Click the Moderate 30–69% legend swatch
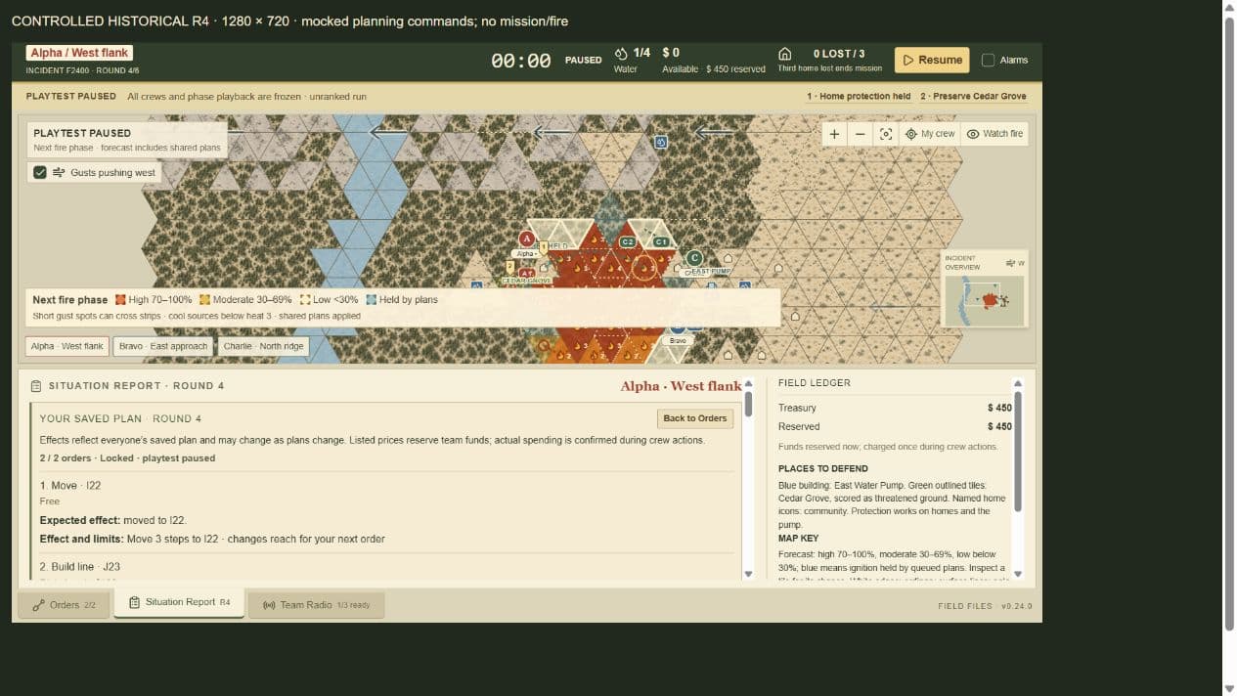Viewport: 1237px width, 696px height. [x=205, y=300]
